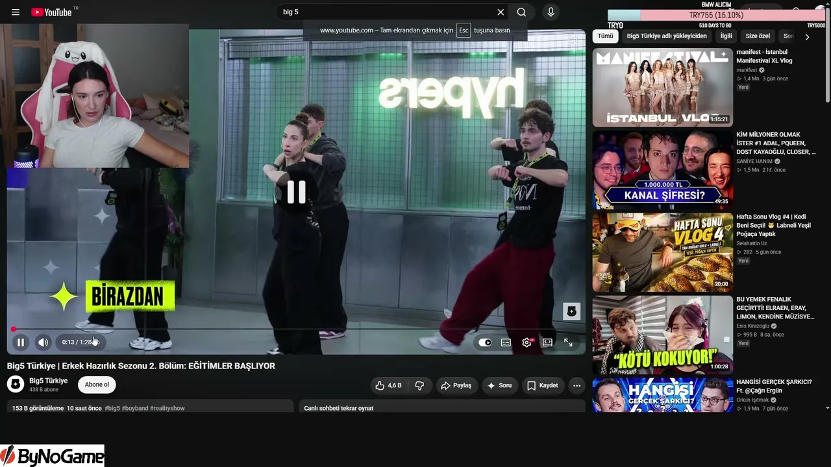Open the SANİYE HANIM channel name
Viewport: 831px width, 467px height.
coord(754,161)
